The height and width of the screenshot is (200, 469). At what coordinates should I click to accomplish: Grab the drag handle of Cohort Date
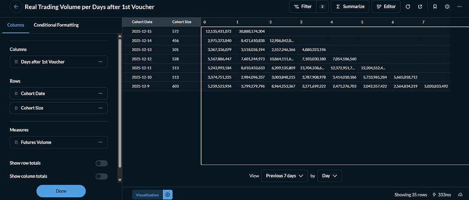[16, 93]
